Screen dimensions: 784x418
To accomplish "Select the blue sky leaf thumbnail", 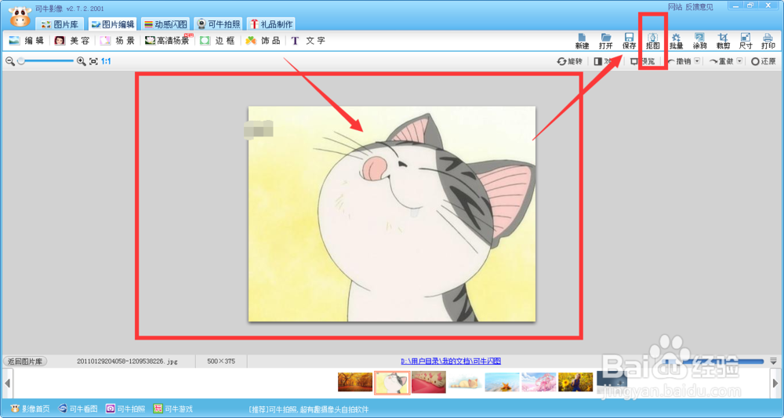I will (x=502, y=382).
